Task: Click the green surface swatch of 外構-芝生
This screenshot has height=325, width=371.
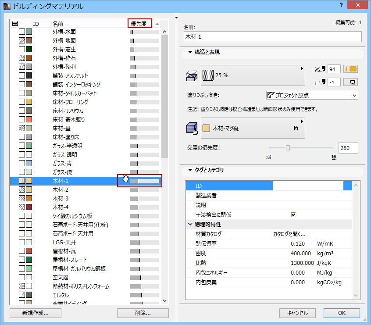Action: [29, 49]
